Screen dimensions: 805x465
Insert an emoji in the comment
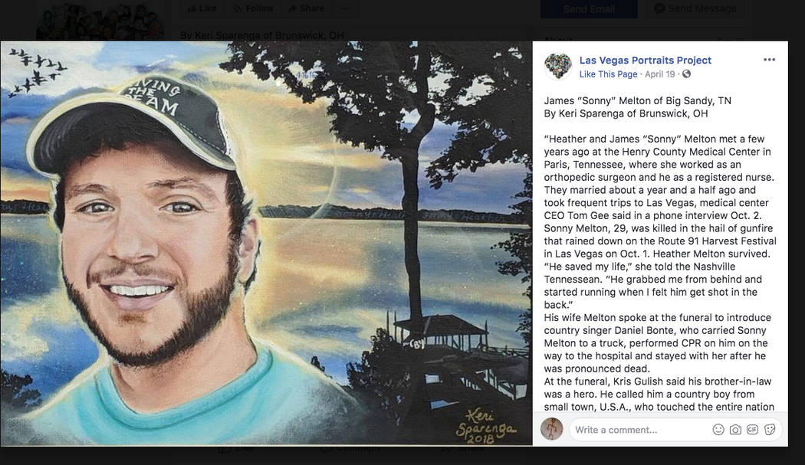718,430
